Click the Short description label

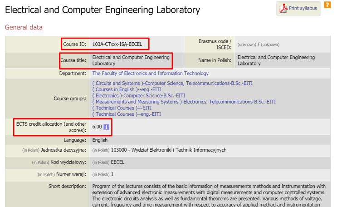67,186
